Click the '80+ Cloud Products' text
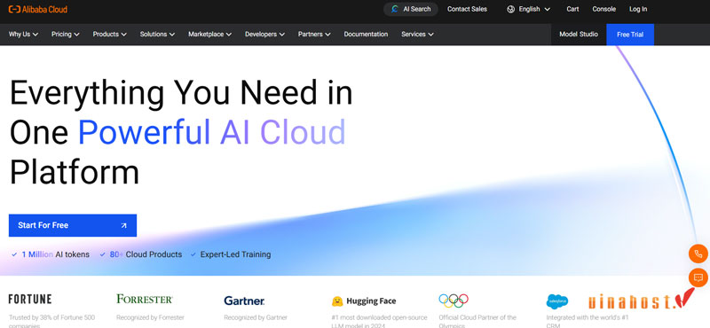 (x=146, y=254)
